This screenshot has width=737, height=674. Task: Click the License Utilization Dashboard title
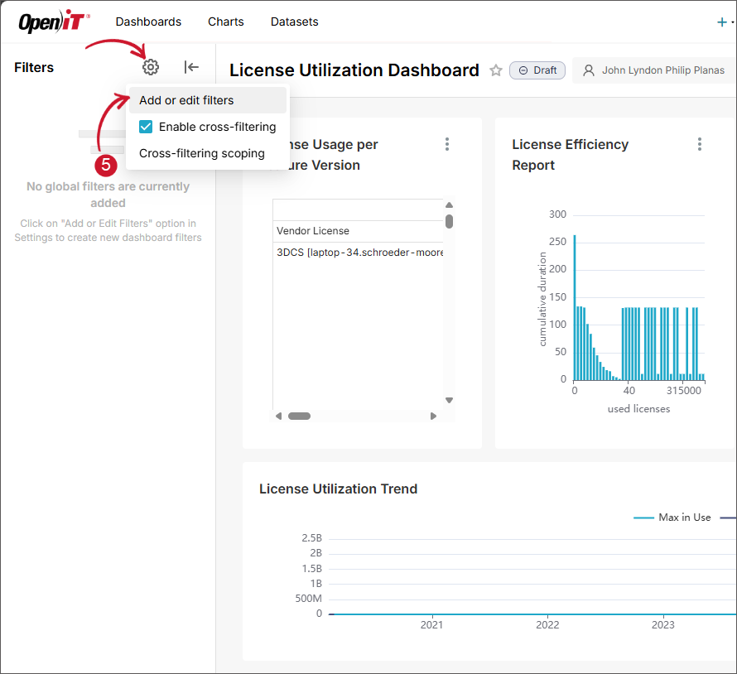(x=354, y=70)
